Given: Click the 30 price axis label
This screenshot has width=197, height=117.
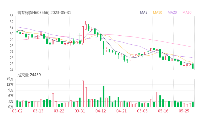Looking at the screenshot, I should coord(11,34).
